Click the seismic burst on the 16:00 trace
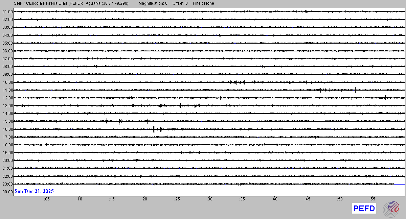The image size is (406, 219). pos(157,129)
